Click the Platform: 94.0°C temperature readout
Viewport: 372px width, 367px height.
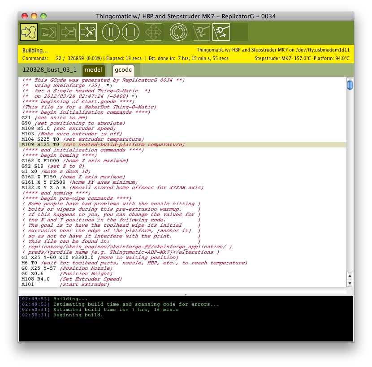(x=331, y=58)
